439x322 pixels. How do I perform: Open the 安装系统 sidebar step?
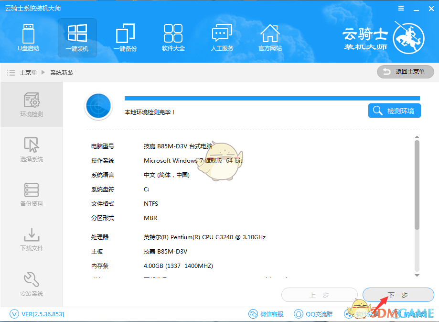coord(32,284)
